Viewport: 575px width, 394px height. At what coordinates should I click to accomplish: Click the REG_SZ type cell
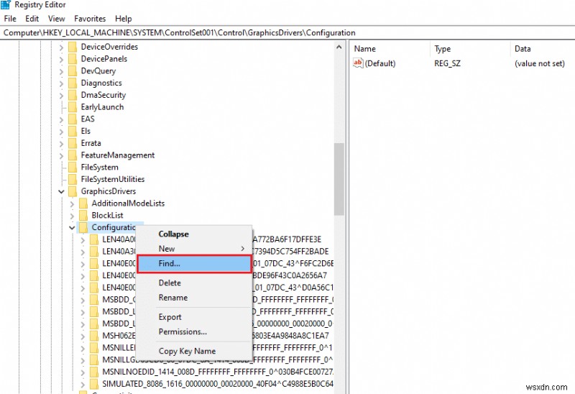point(447,63)
